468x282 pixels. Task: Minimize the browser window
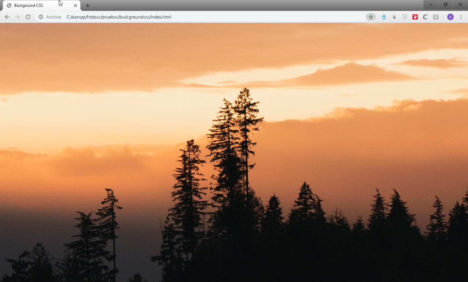431,5
